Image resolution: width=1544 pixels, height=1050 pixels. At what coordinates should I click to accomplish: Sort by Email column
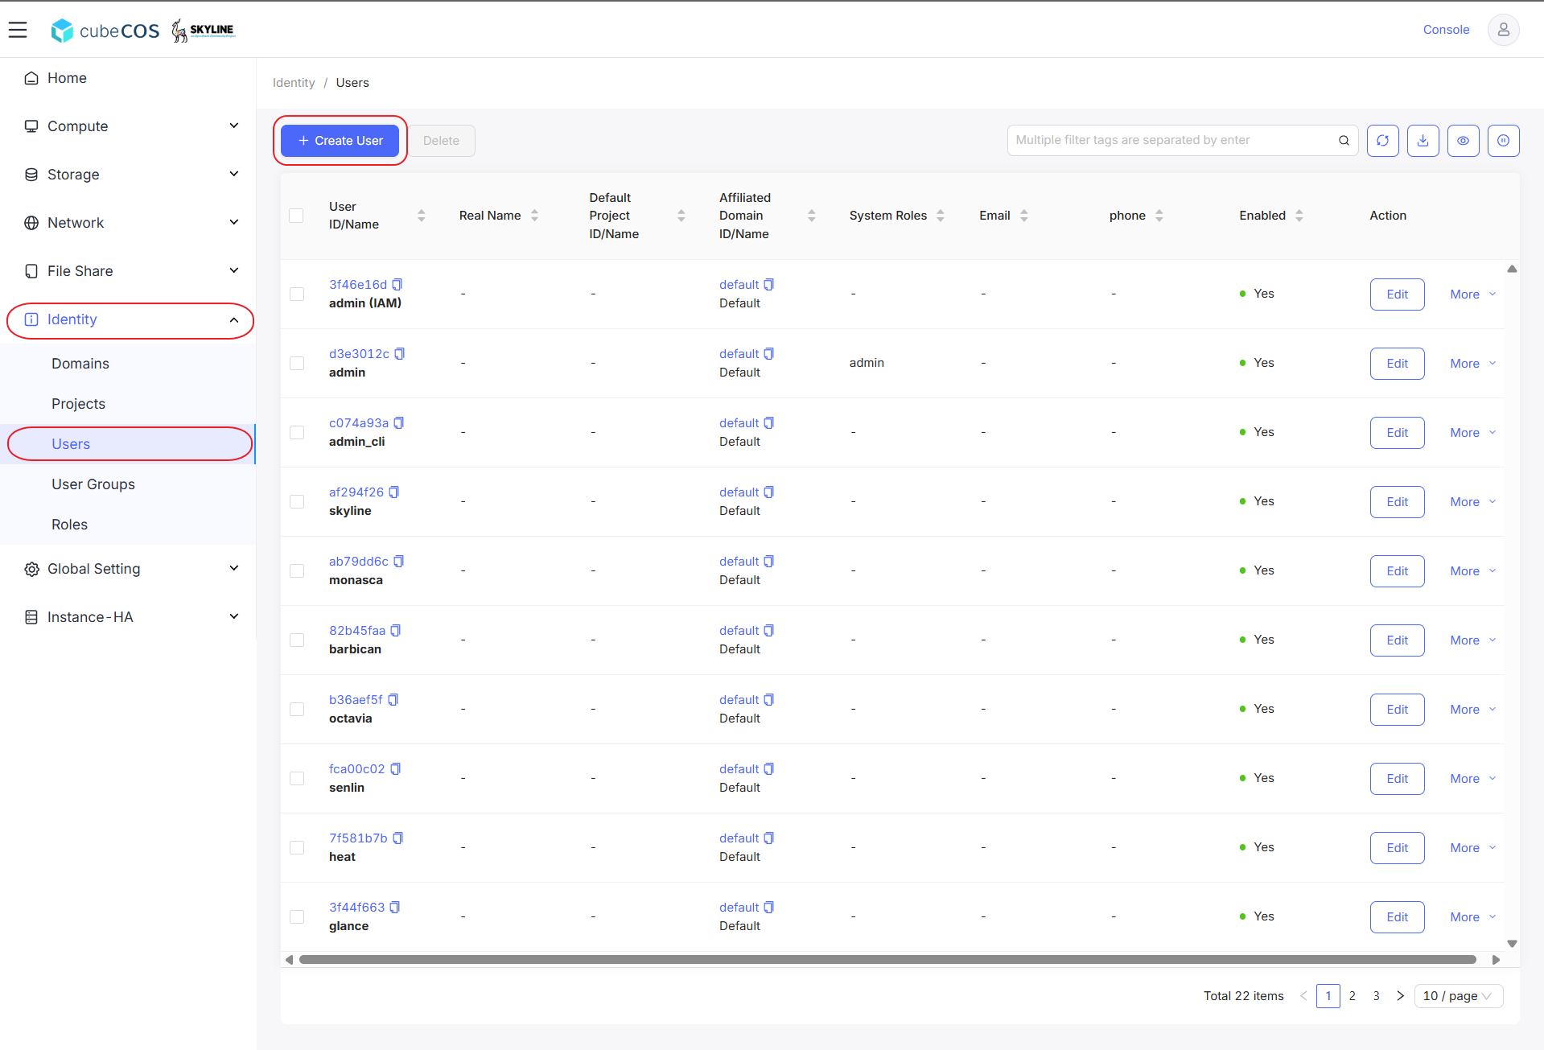pos(1023,216)
